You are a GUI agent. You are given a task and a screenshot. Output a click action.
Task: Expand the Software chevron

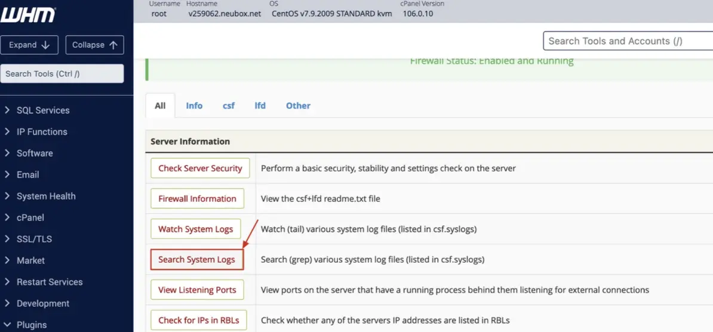tap(7, 153)
